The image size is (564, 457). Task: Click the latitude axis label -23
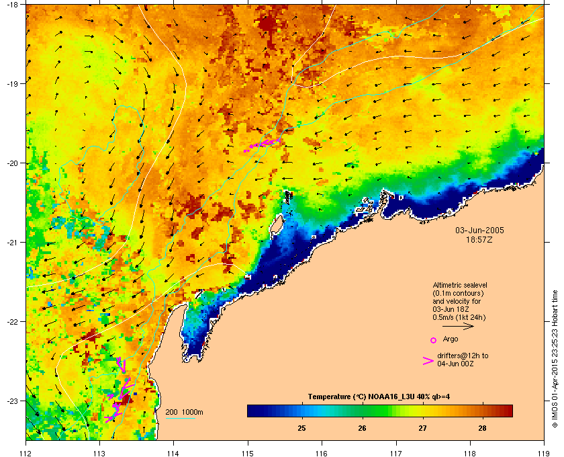coord(13,401)
